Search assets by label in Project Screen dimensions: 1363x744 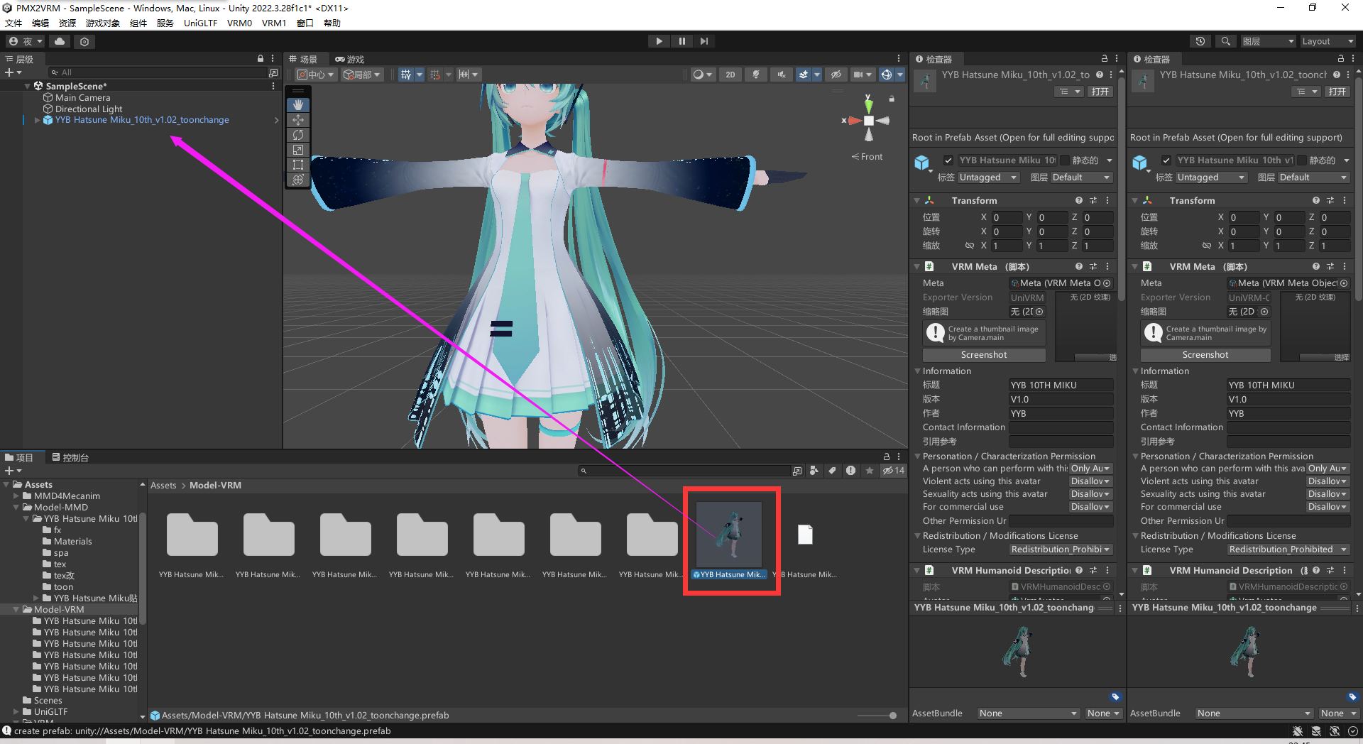click(x=832, y=471)
